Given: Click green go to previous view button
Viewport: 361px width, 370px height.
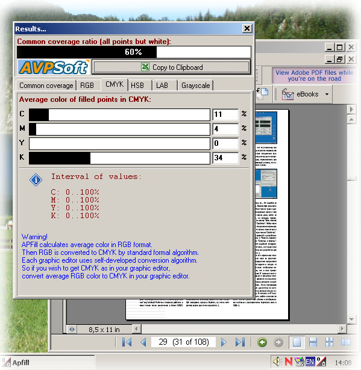Looking at the screenshot, I should point(262,342).
